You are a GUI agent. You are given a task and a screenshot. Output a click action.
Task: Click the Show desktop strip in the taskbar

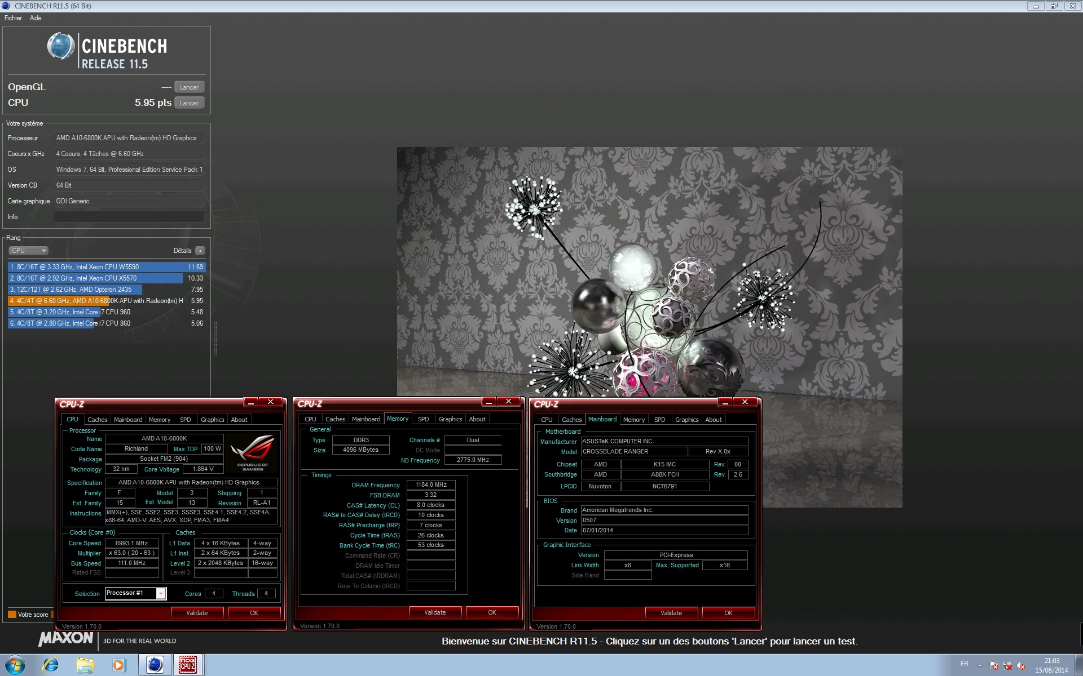1078,665
